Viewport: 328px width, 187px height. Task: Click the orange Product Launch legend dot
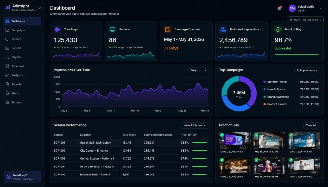pos(264,104)
